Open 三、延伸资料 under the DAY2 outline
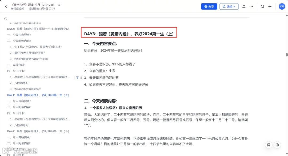The height and width of the screenshot is (156, 288). pos(16,65)
